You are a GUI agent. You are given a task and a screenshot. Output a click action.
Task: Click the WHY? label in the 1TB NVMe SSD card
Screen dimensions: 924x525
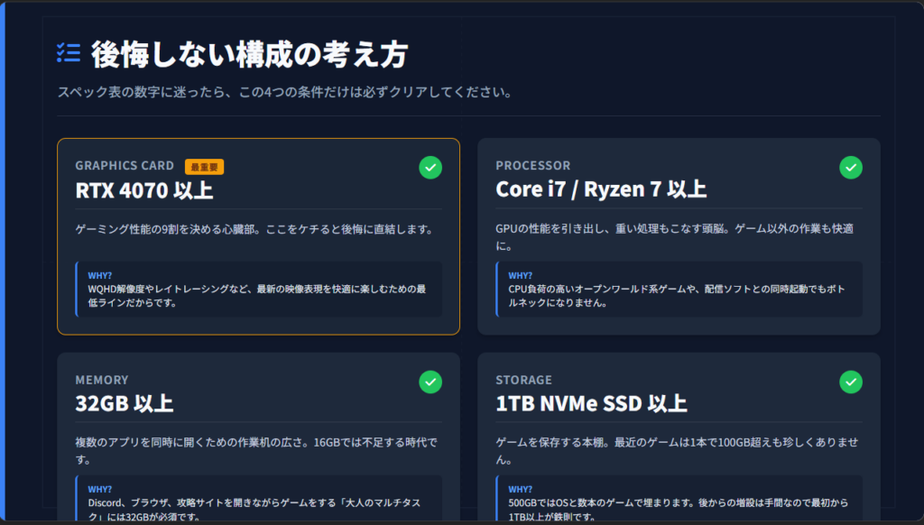(521, 489)
